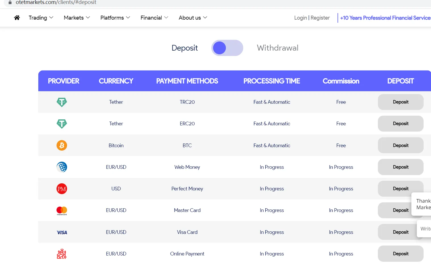Toggle the Deposit/Withdrawal switch
The image size is (431, 266).
[227, 48]
